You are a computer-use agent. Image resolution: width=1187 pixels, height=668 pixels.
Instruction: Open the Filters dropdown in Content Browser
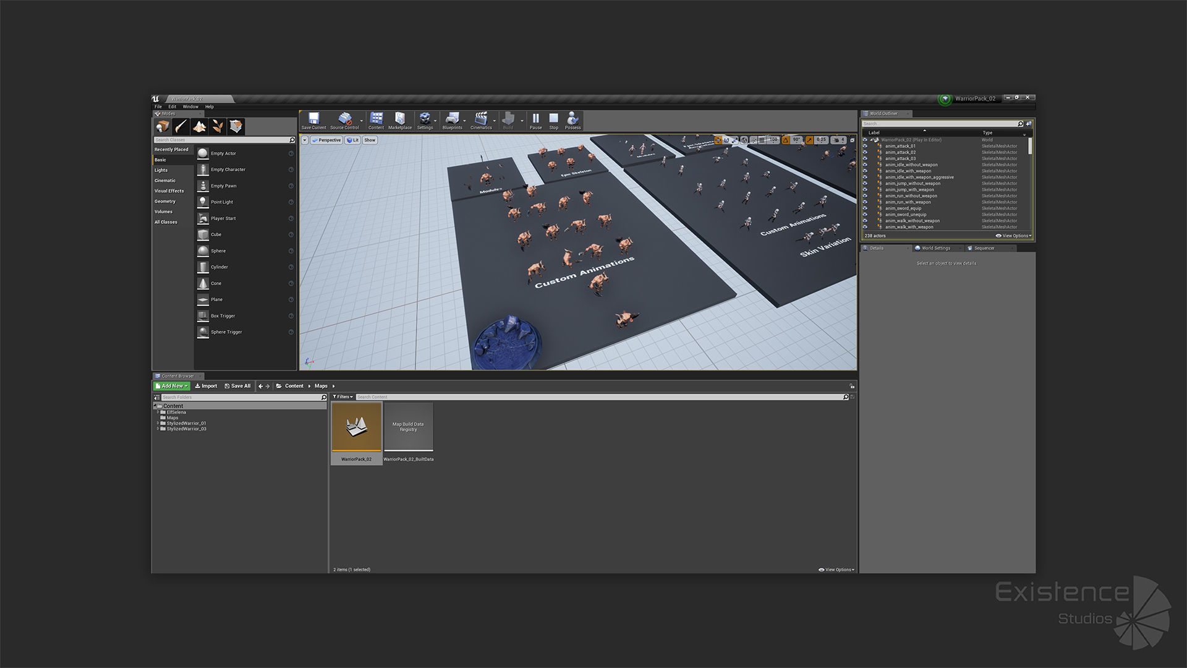click(x=342, y=397)
